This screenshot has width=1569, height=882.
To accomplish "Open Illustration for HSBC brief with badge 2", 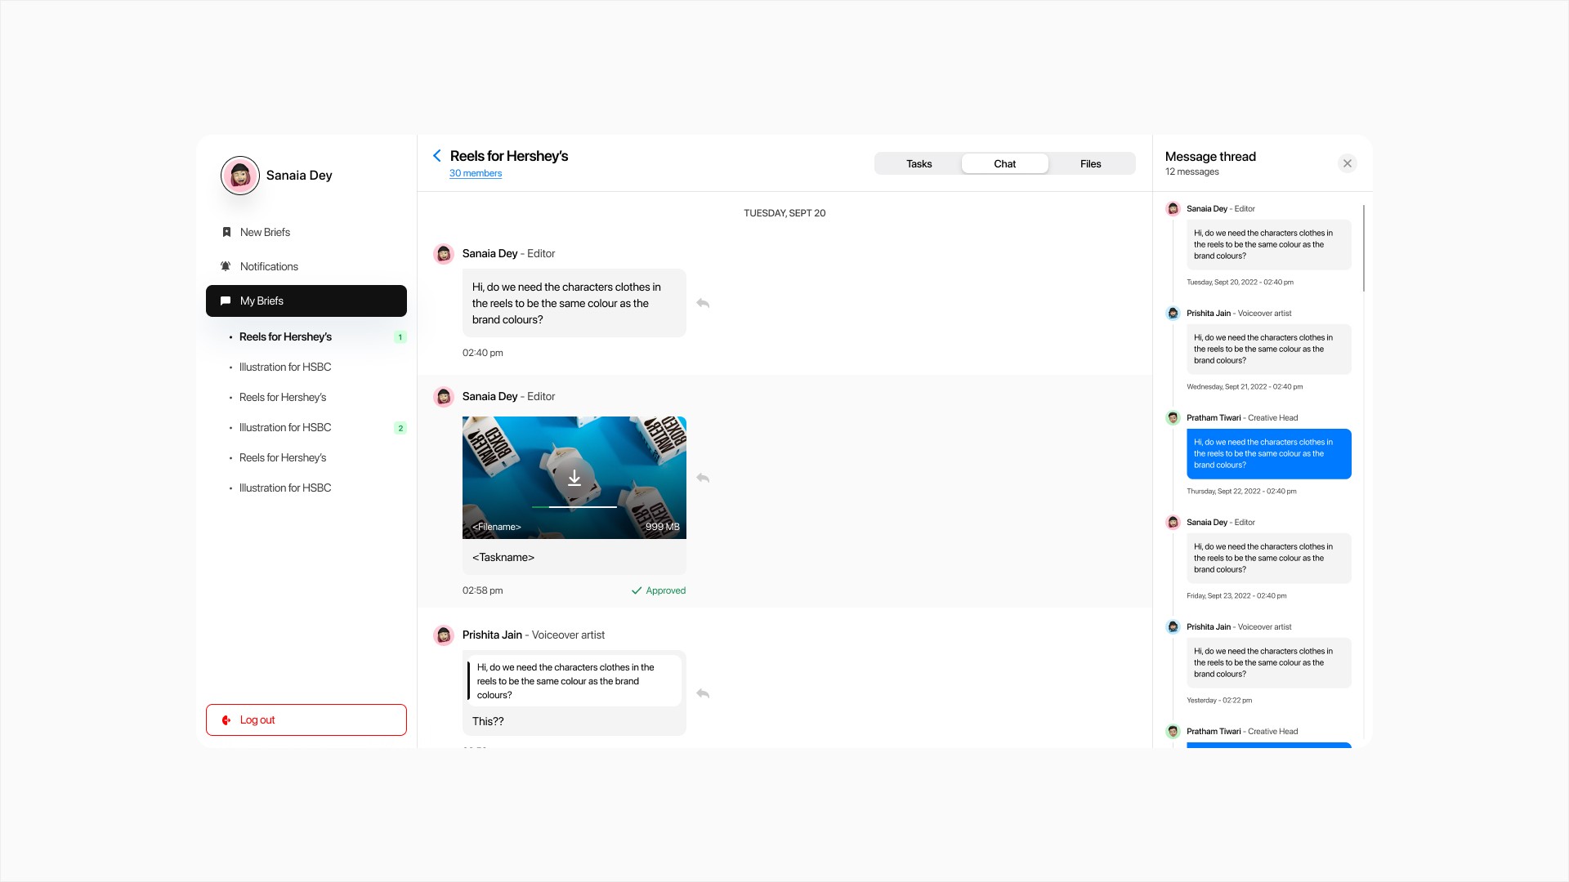I will [x=285, y=427].
